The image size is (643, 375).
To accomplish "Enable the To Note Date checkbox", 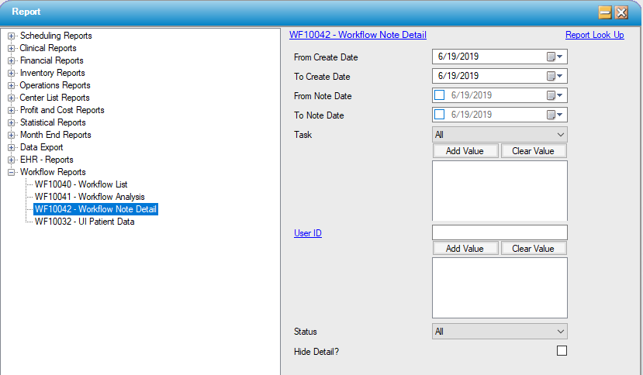I will [x=440, y=115].
